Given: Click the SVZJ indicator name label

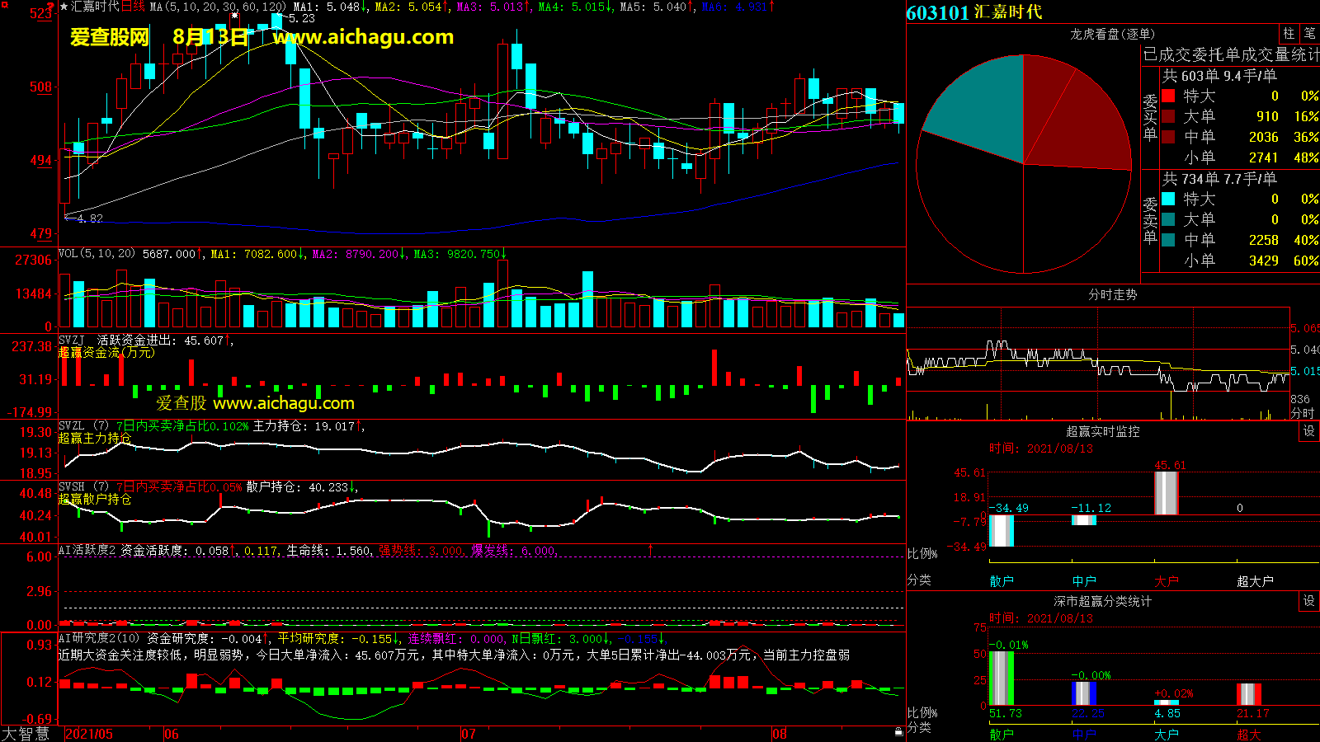Looking at the screenshot, I should 72,340.
